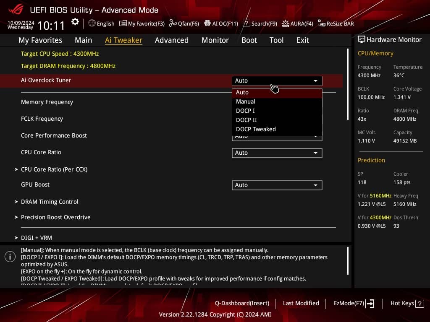Go to the Exit tab

(303, 40)
